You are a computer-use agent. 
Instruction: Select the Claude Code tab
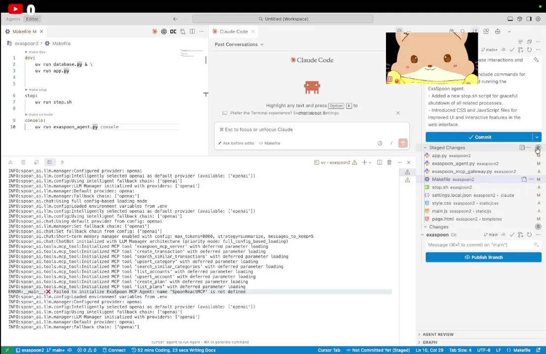tap(234, 31)
